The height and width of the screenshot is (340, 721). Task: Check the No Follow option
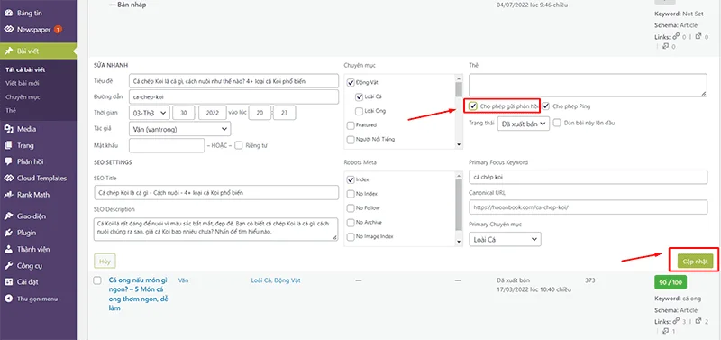click(351, 208)
